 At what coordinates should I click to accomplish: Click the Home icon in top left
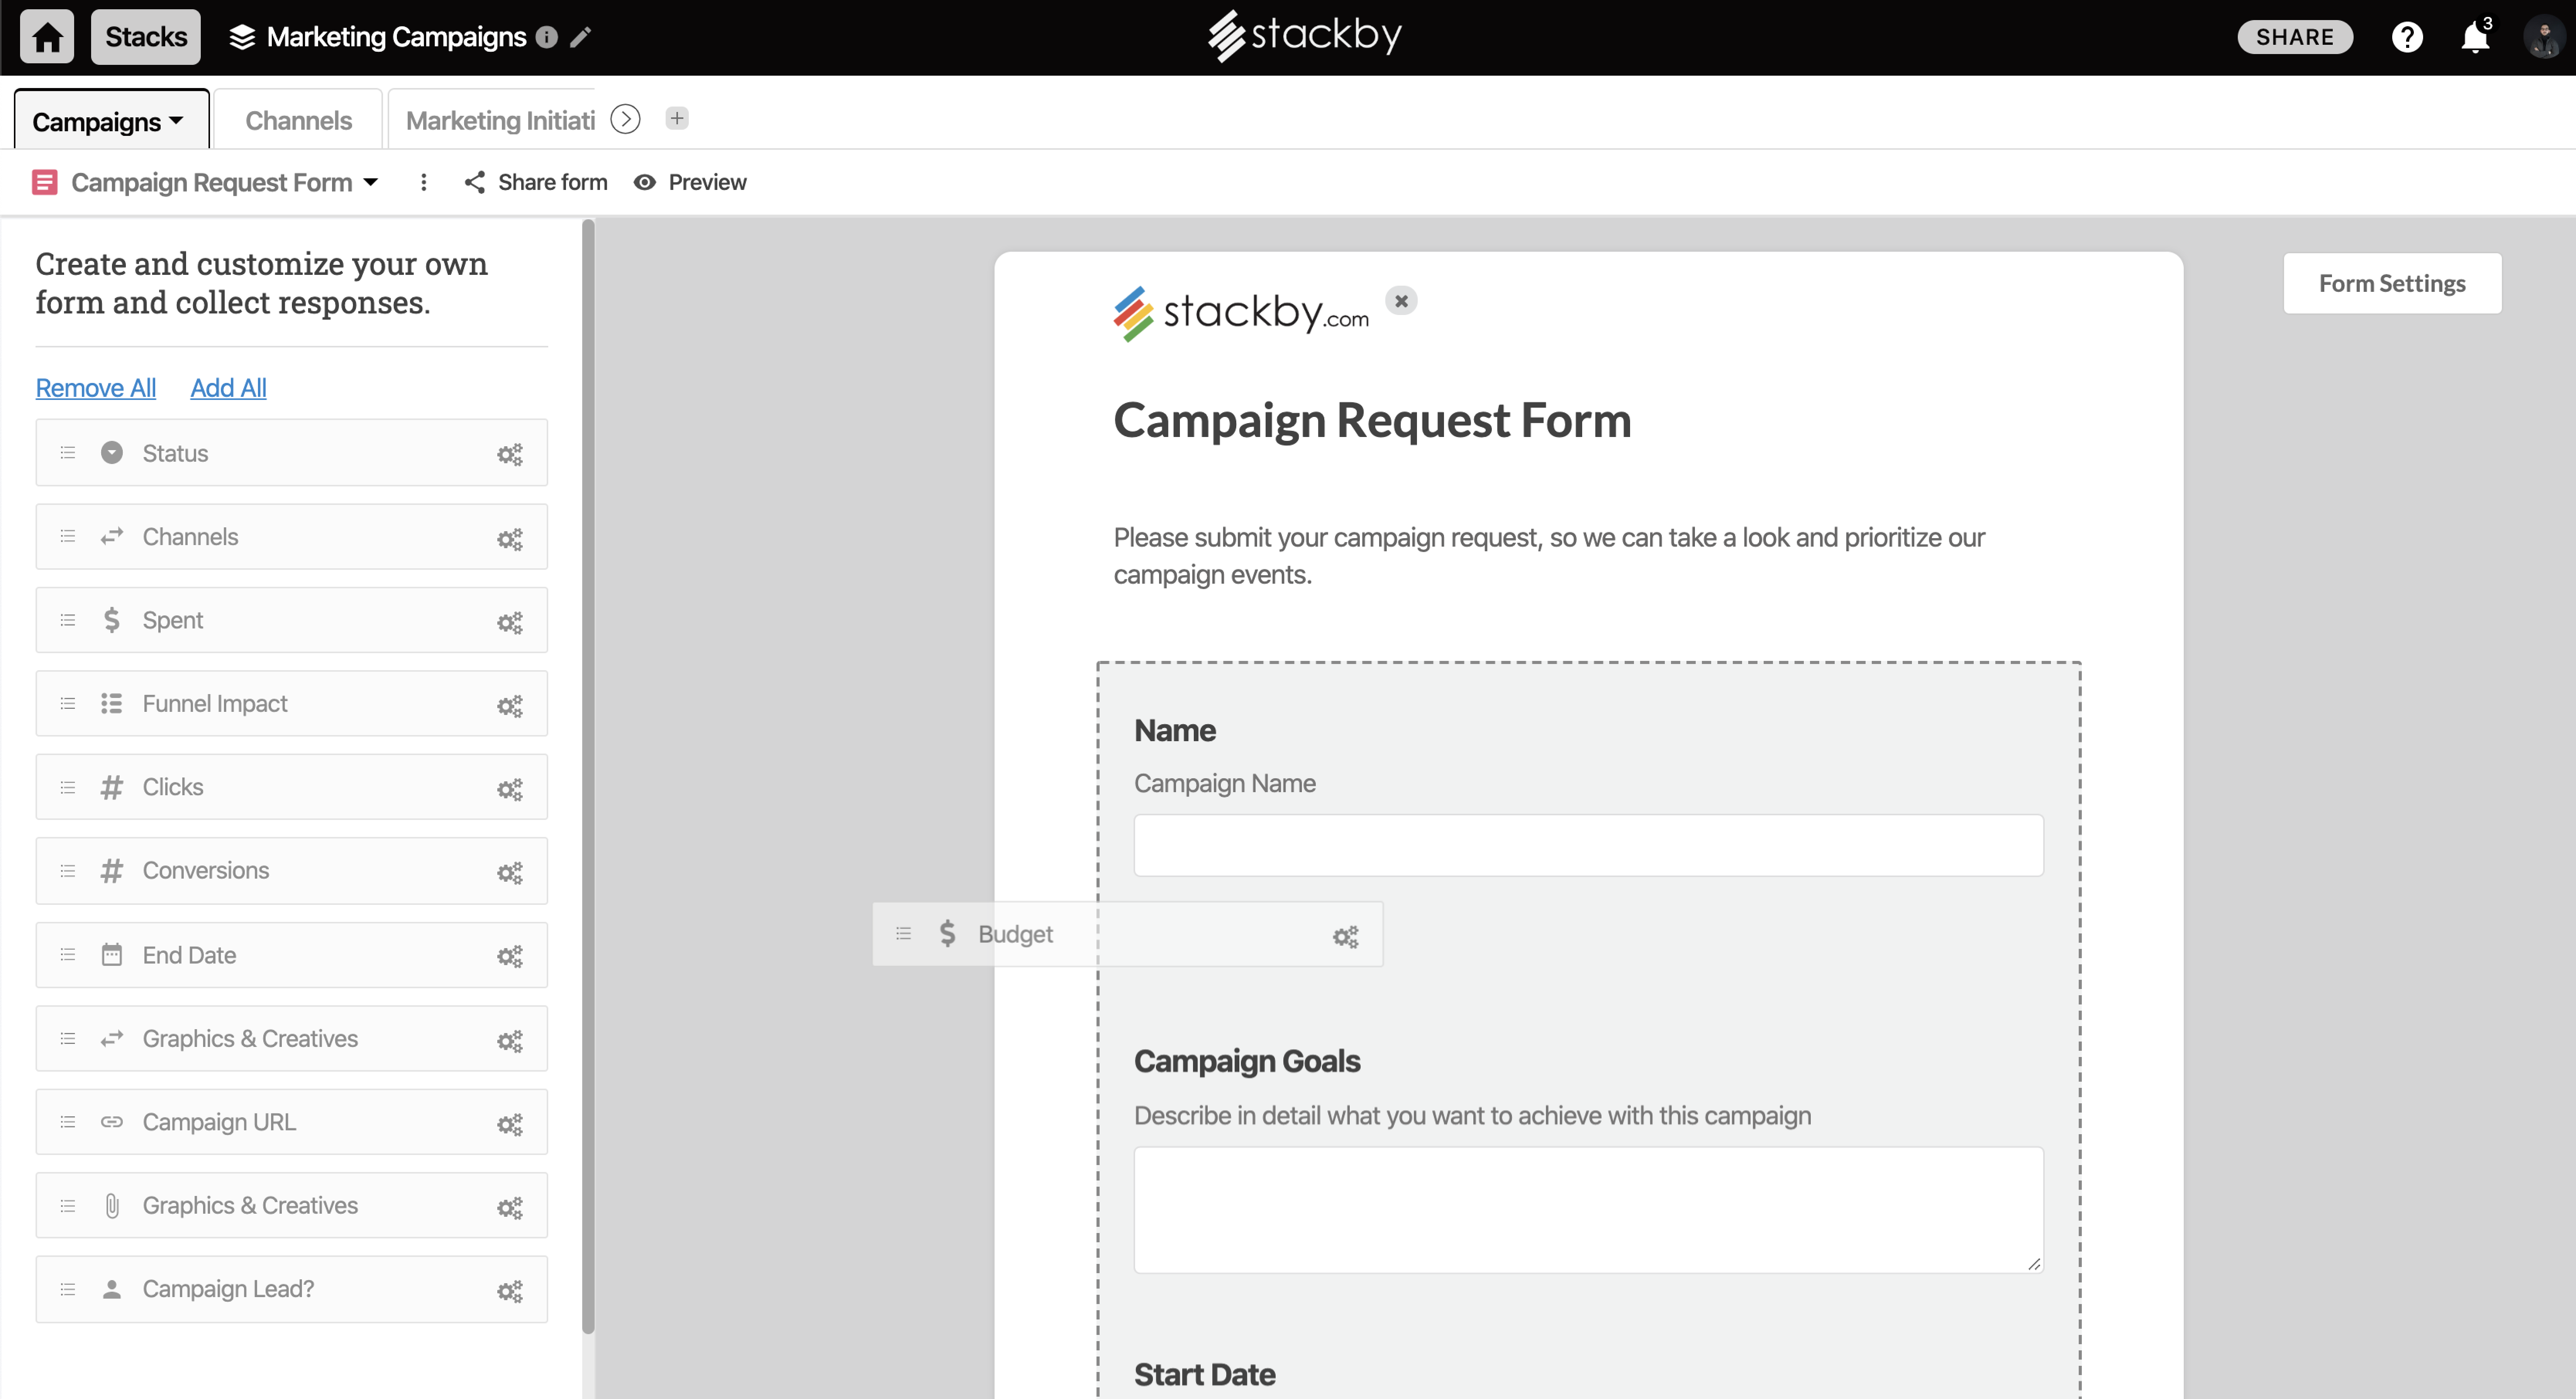pos(45,36)
